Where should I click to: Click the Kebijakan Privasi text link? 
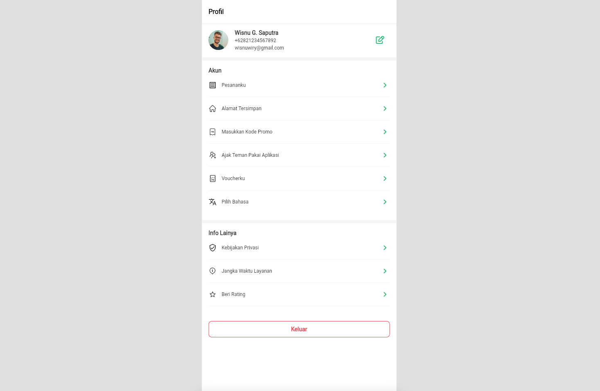[x=240, y=248]
